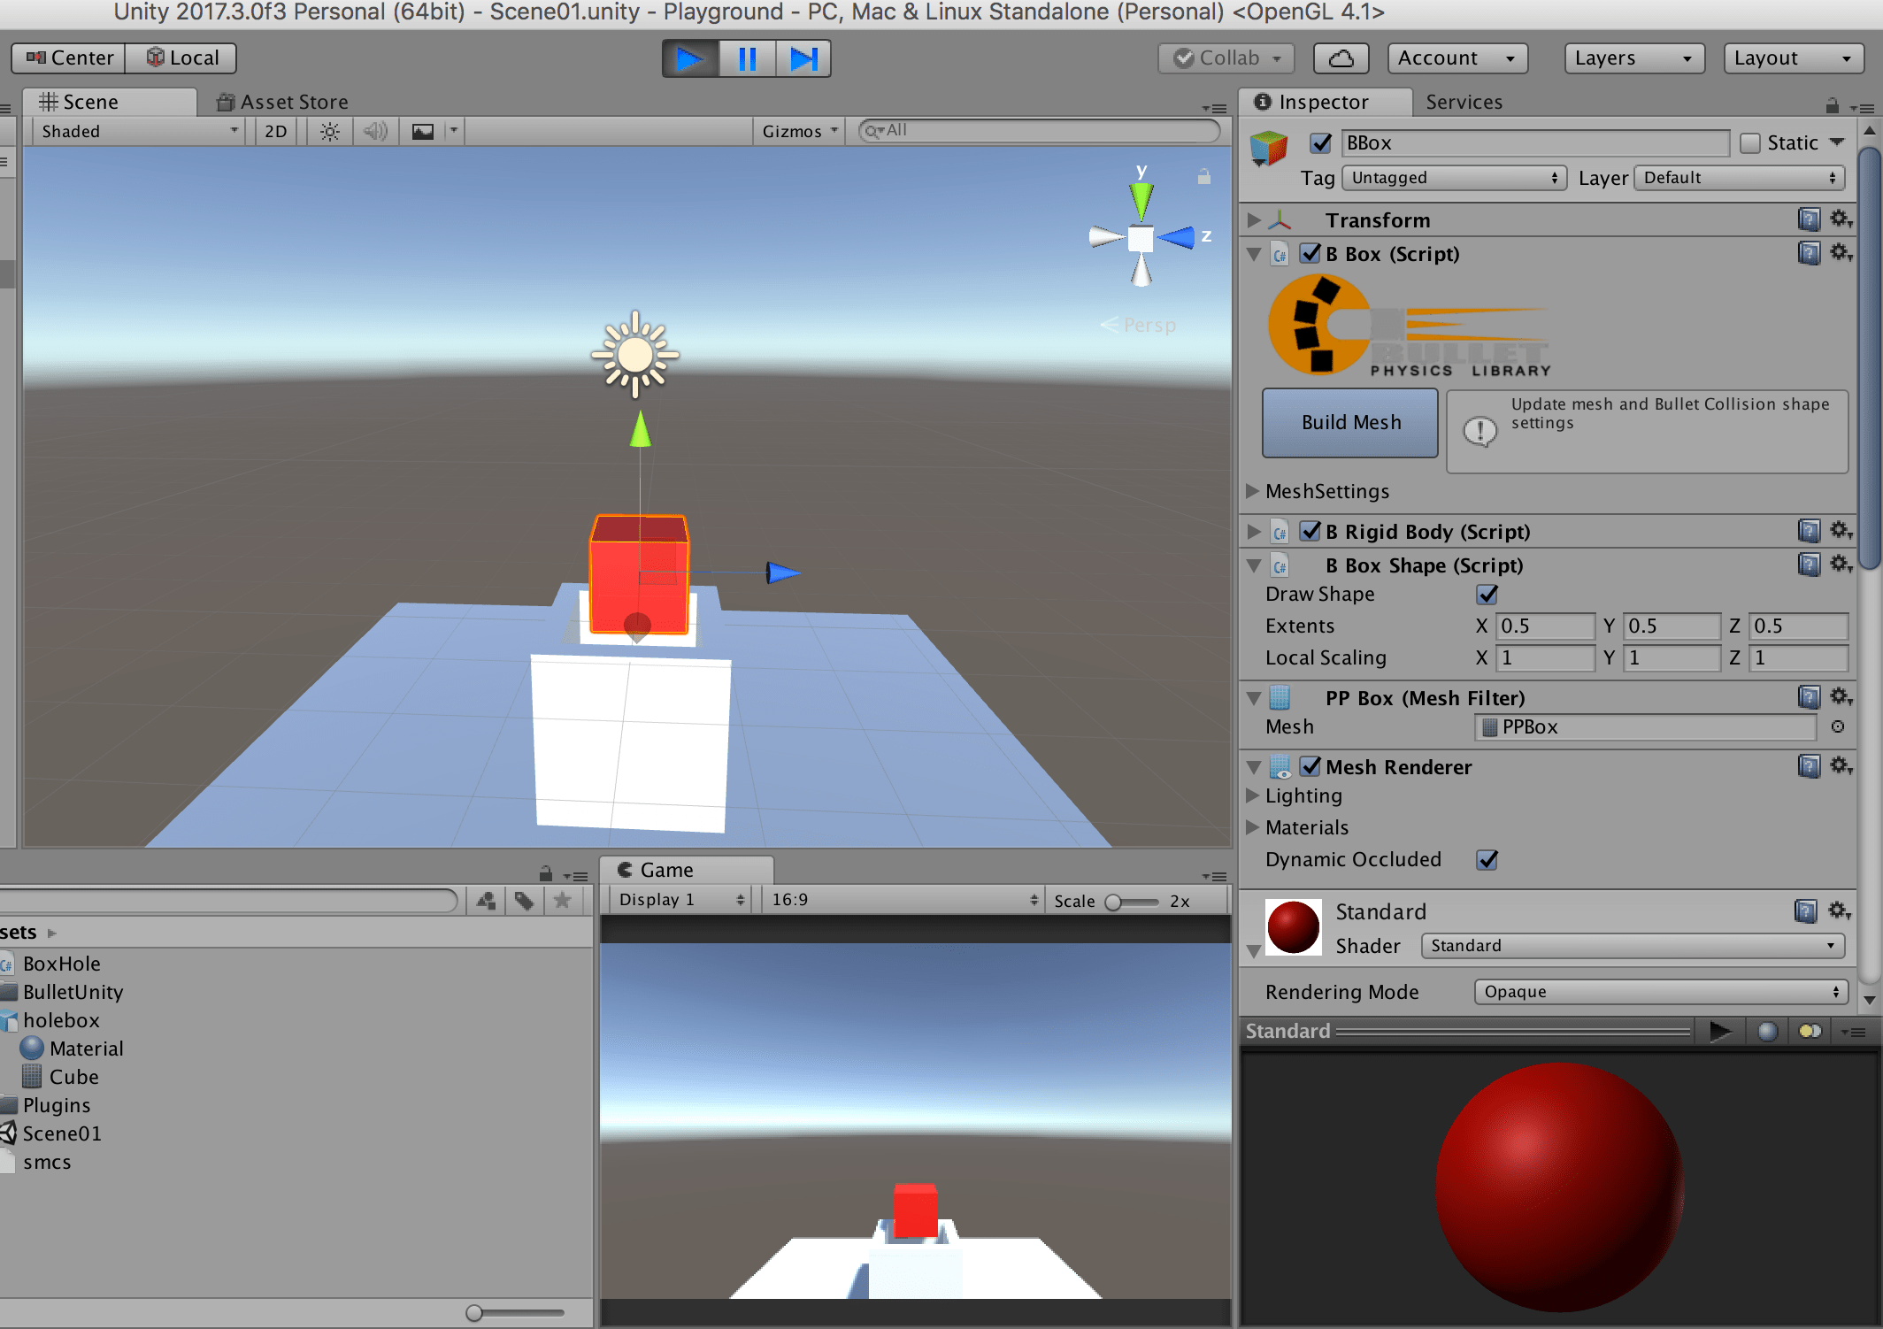Viewport: 1883px width, 1329px height.
Task: Toggle scene audio speaker icon
Action: click(x=375, y=132)
